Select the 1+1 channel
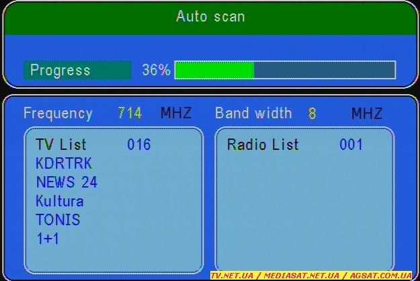 [x=48, y=239]
